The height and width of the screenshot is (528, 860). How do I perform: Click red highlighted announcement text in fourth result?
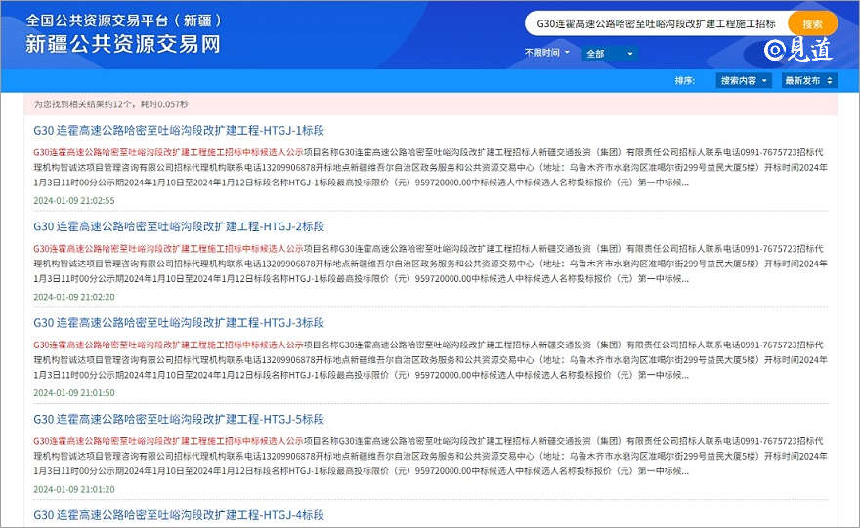pos(168,441)
